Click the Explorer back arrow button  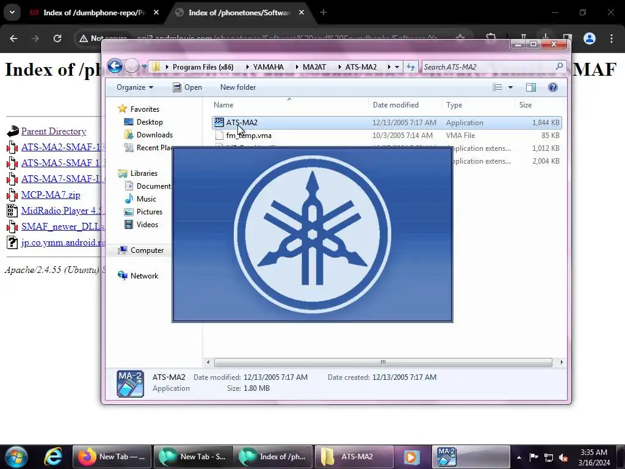tap(115, 66)
